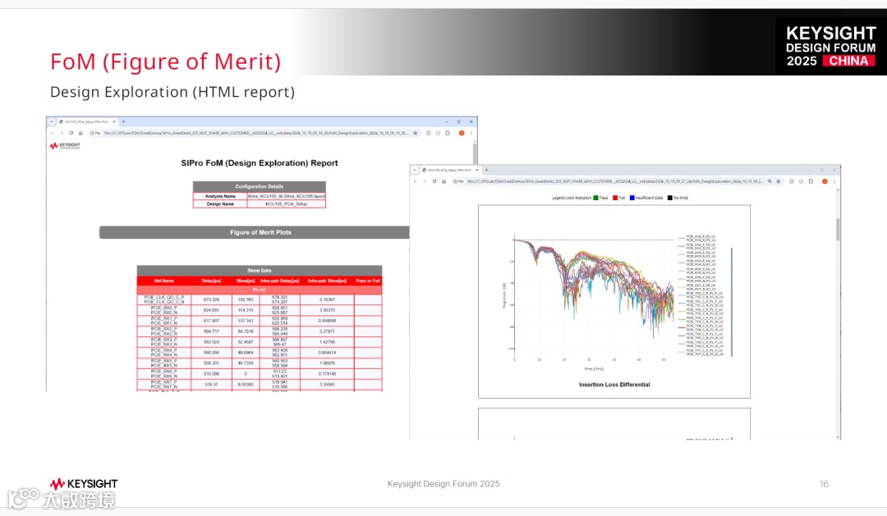
Task: Open three-dot browser menu in right plot window
Action: click(x=834, y=181)
